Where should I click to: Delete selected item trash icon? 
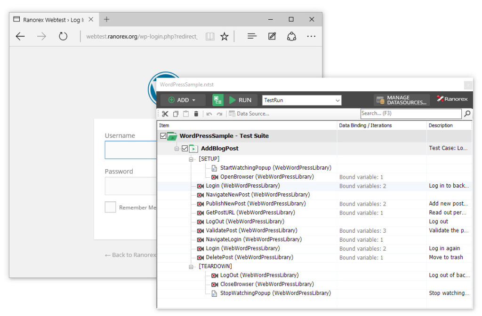(x=196, y=114)
